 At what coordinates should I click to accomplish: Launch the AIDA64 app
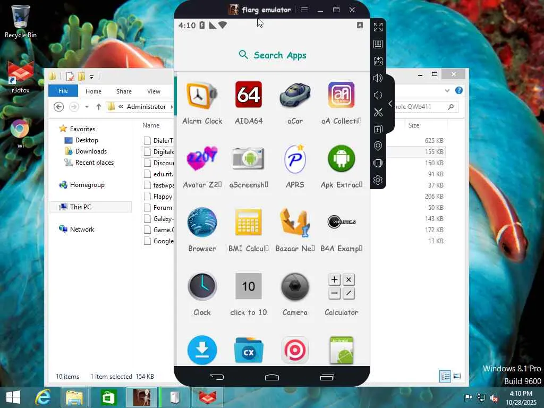point(249,95)
